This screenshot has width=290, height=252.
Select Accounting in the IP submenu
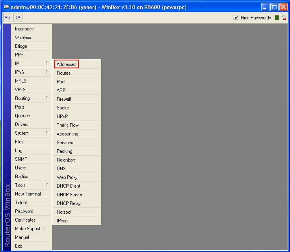click(x=77, y=134)
